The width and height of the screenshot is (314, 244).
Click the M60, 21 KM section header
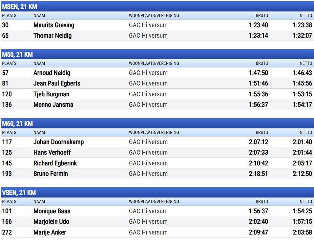tap(17, 123)
